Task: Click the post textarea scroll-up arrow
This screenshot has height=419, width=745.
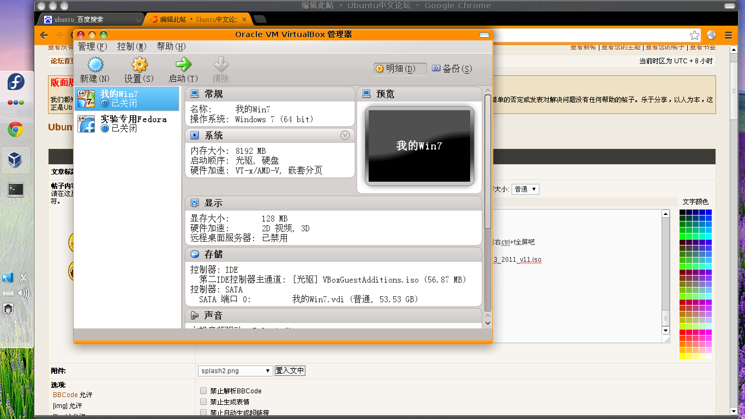Action: (666, 214)
